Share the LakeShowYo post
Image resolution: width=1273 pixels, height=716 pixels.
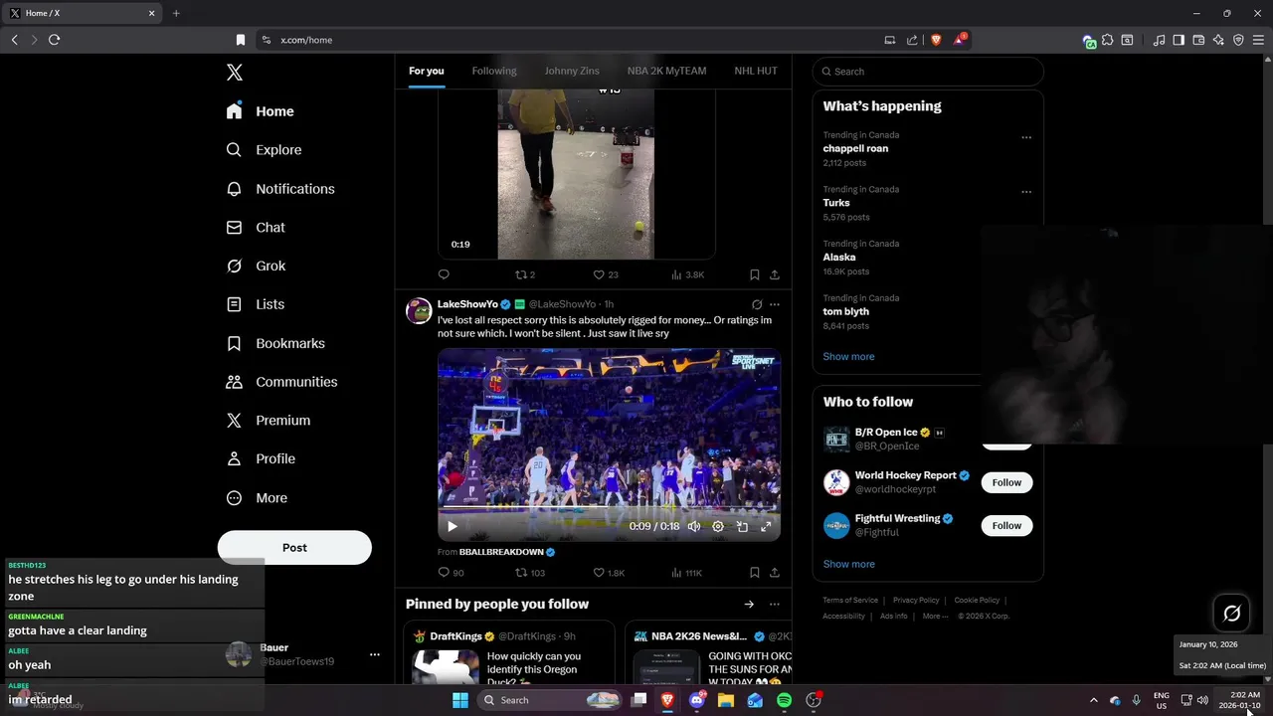(775, 573)
